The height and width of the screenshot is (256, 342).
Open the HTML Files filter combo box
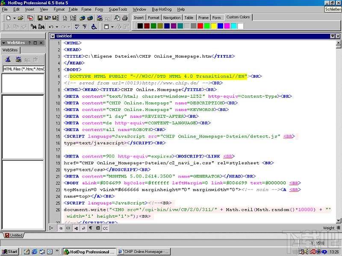24,69
